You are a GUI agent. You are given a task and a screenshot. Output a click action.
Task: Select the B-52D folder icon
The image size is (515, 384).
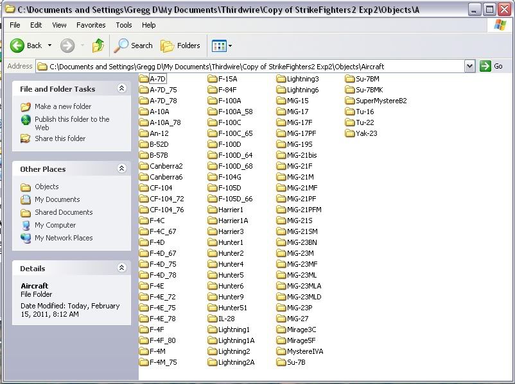[144, 144]
